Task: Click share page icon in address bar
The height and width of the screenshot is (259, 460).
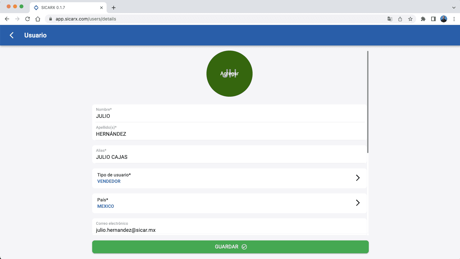Action: click(400, 19)
